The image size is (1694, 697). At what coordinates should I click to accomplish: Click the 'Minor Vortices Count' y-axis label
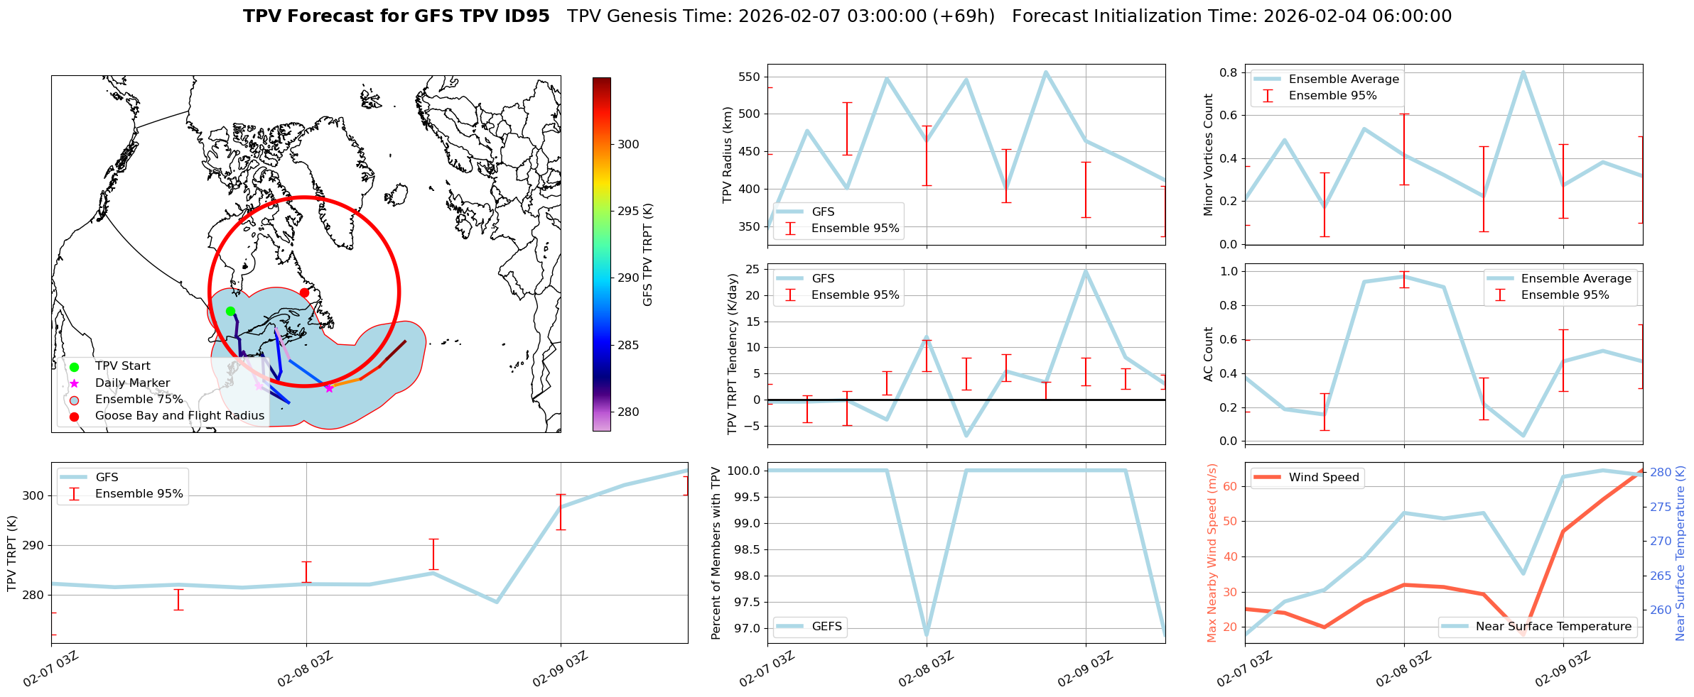click(x=1209, y=155)
